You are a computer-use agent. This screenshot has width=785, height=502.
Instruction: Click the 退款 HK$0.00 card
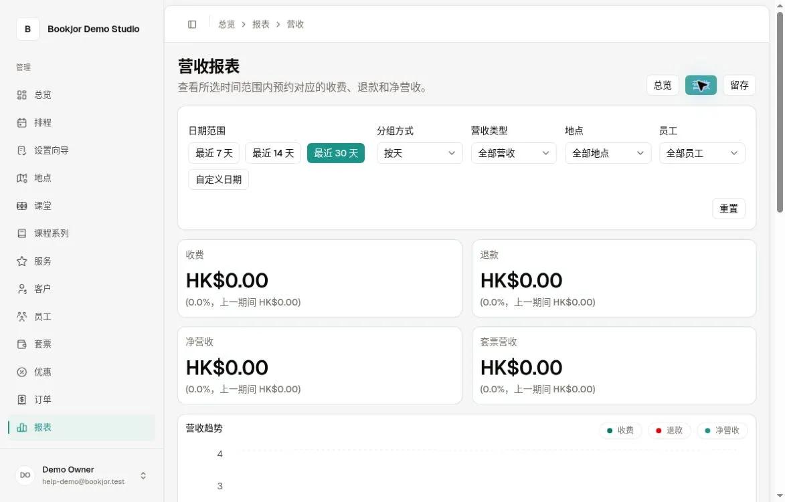point(614,278)
